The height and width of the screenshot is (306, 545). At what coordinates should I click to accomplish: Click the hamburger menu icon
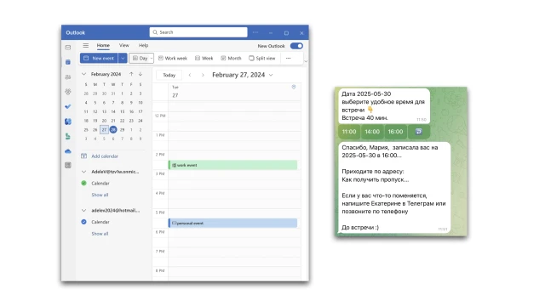85,45
